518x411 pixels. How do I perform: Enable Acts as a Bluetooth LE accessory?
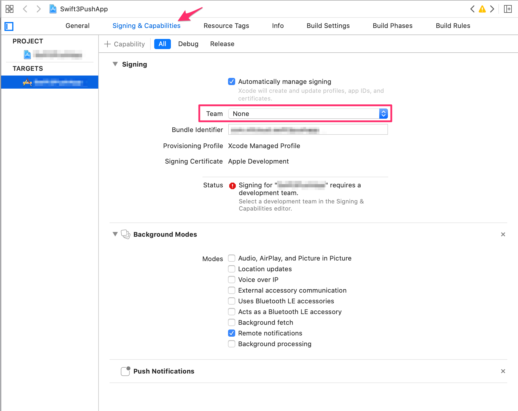[x=232, y=312]
